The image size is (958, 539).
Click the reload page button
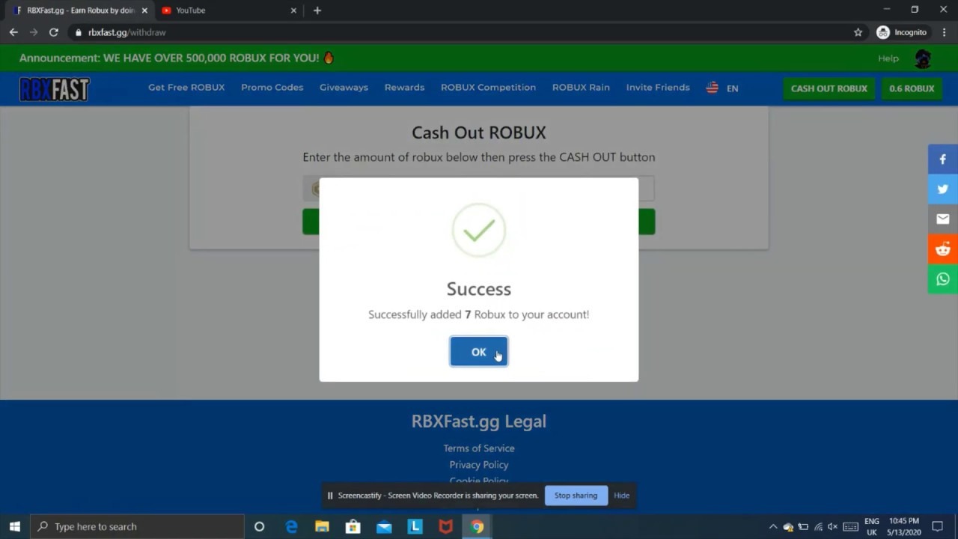[53, 32]
